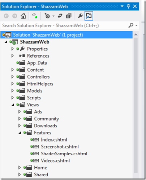Expand the Shared folder
This screenshot has width=146, height=180.
tap(20, 175)
